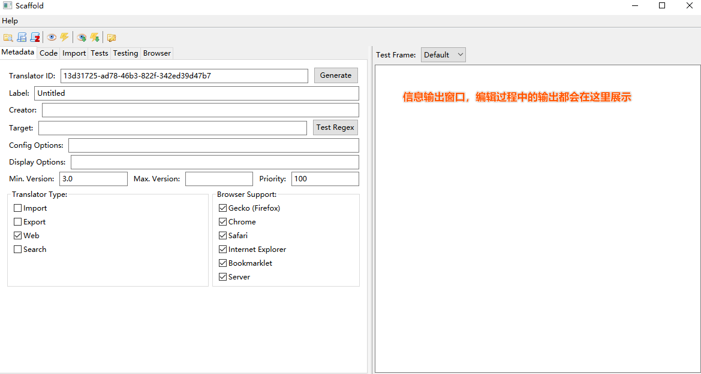Toggle Bookmarklet browser support off

click(x=222, y=263)
